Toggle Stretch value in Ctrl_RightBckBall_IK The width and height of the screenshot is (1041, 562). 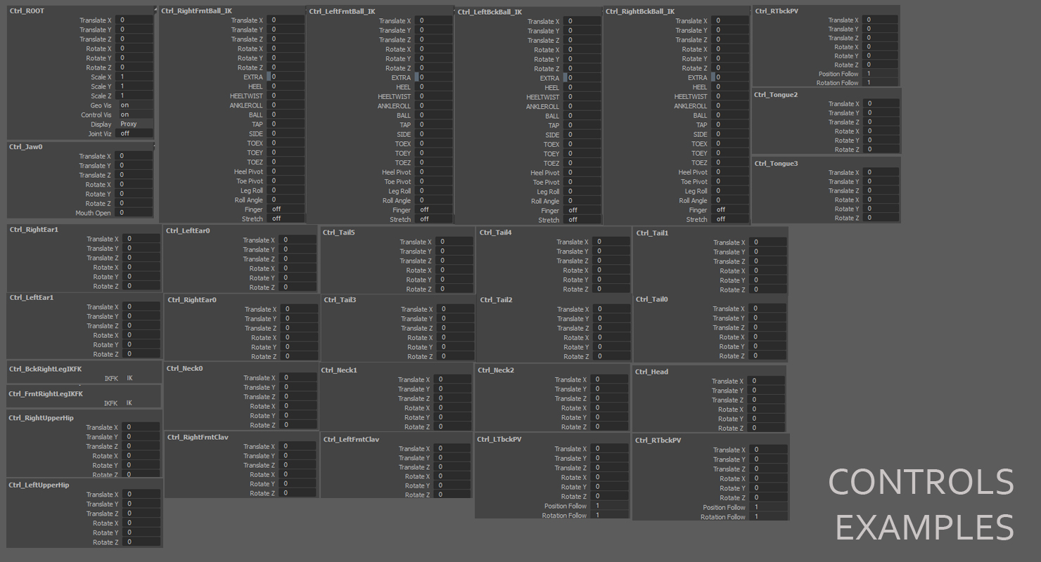coord(731,219)
